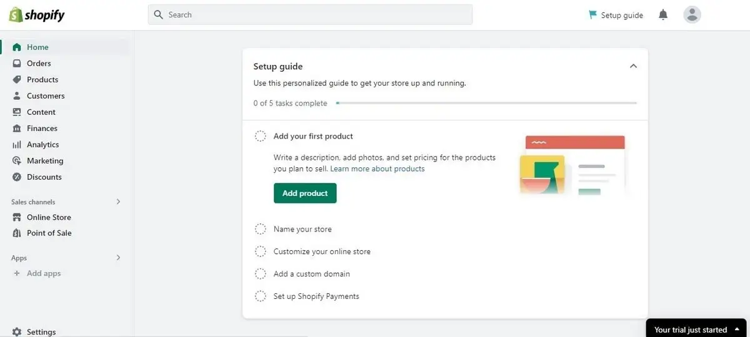Select the Products tag icon
Screen dimensions: 750x337
tap(17, 80)
